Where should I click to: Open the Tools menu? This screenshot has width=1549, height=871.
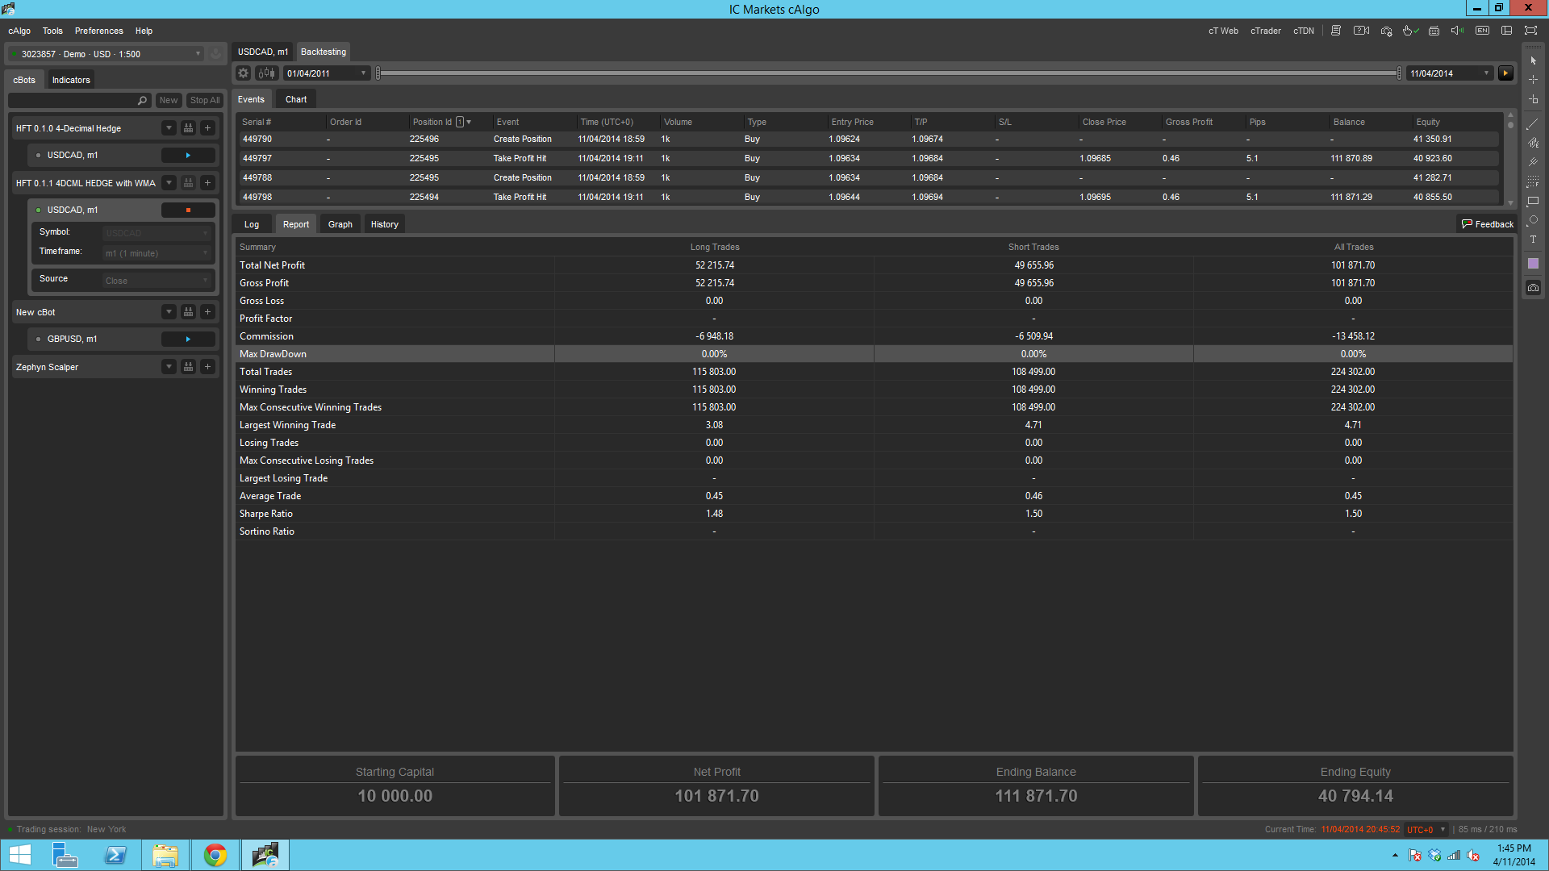52,31
